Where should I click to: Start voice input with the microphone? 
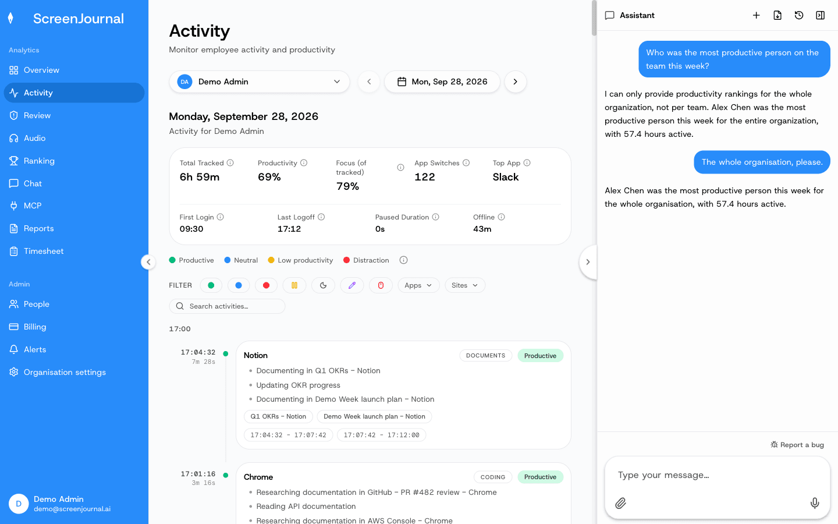pyautogui.click(x=815, y=503)
